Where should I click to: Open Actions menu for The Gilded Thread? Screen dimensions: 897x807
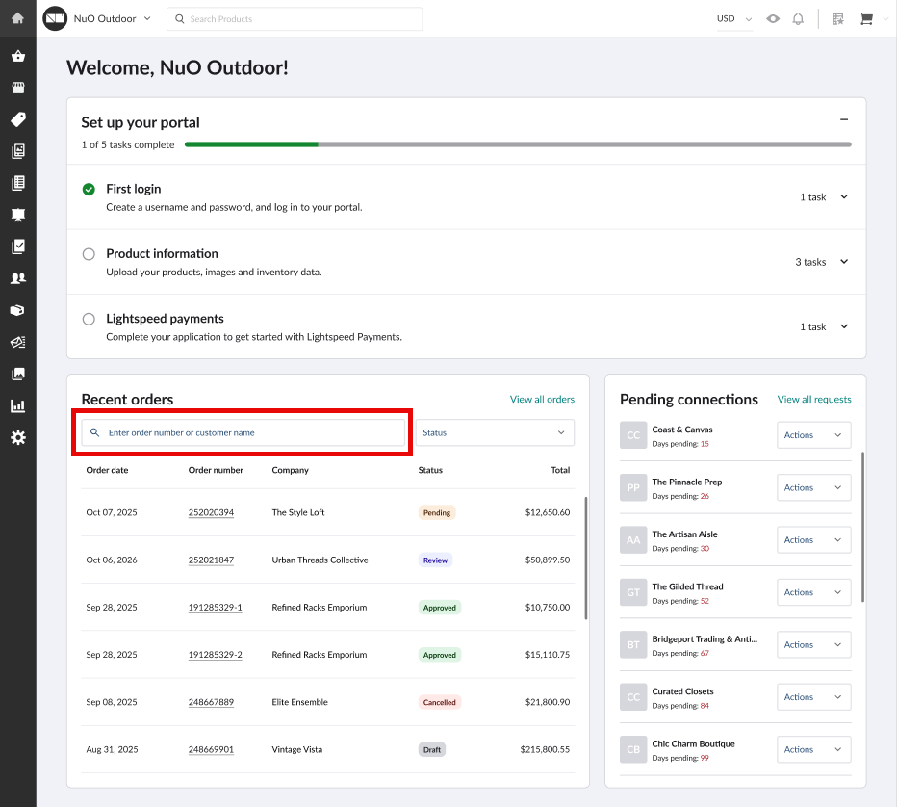pyautogui.click(x=813, y=592)
